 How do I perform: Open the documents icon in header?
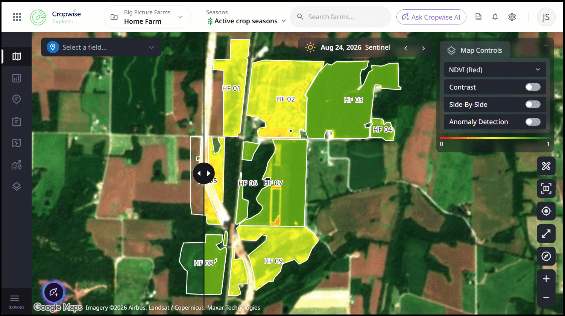click(x=478, y=17)
